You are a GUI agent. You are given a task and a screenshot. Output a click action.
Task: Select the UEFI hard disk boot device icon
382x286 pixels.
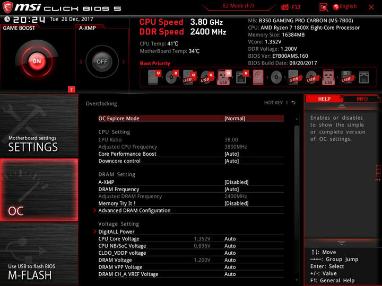click(154, 77)
